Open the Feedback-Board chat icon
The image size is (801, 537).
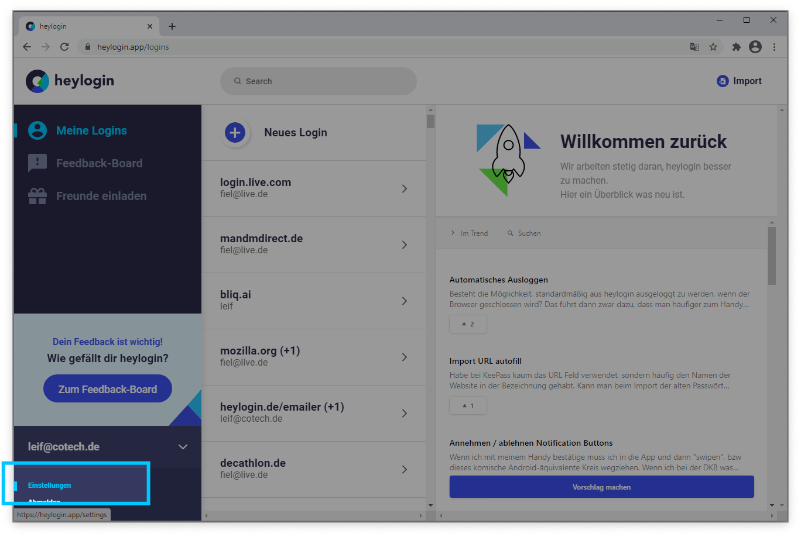pyautogui.click(x=37, y=163)
